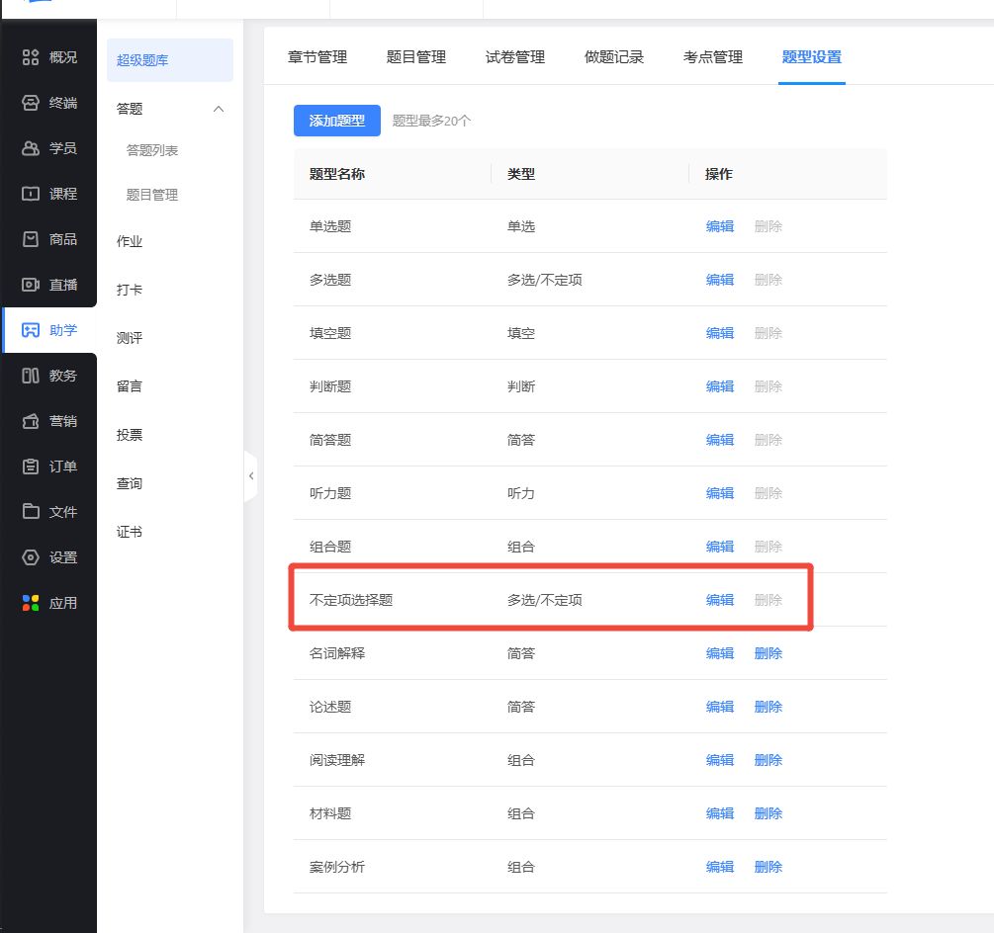Click the 添加题型 button
Screen dimensions: 994x933
pos(336,121)
